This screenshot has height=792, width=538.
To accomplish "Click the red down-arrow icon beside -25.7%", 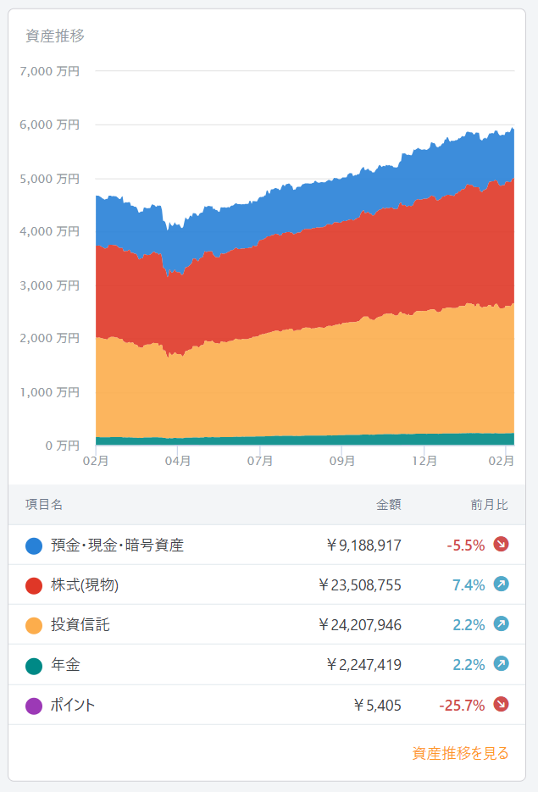I will [x=501, y=705].
